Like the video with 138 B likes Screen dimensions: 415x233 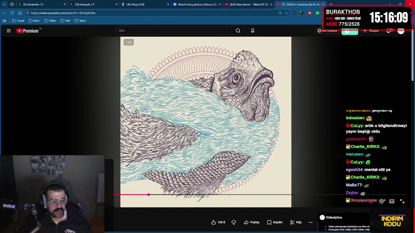[218, 222]
